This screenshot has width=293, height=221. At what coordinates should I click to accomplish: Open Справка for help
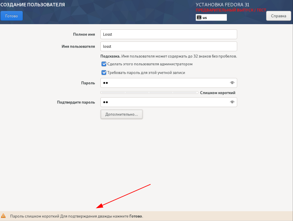point(278,16)
